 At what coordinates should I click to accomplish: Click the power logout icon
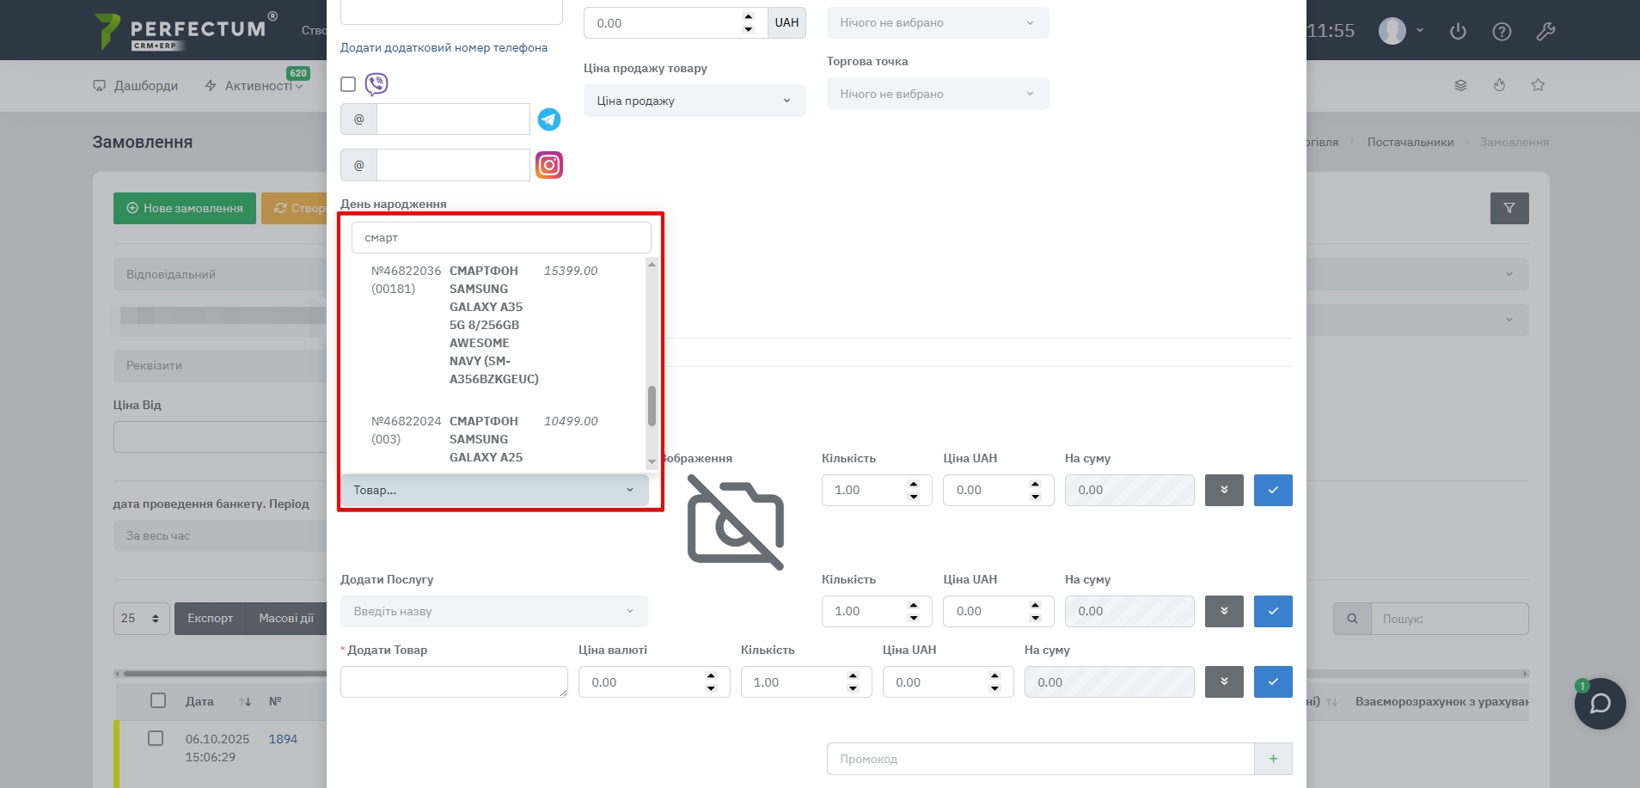1458,32
